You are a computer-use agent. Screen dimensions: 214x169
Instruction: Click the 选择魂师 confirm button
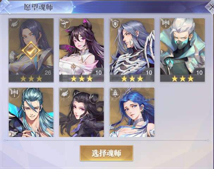coord(106,153)
